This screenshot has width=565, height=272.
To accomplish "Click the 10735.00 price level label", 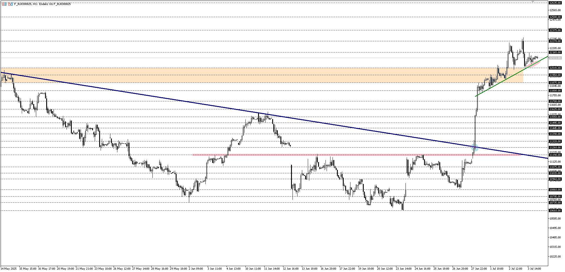I will tap(555, 203).
